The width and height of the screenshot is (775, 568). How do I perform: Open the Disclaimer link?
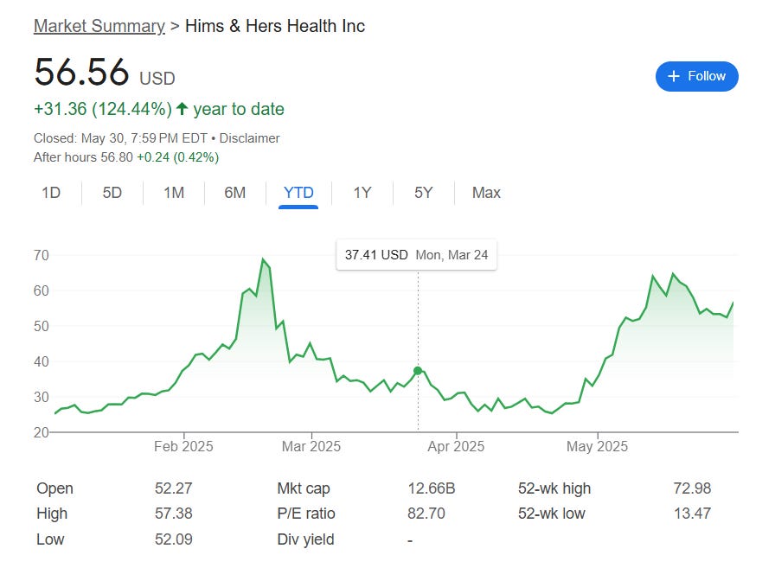[x=249, y=138]
